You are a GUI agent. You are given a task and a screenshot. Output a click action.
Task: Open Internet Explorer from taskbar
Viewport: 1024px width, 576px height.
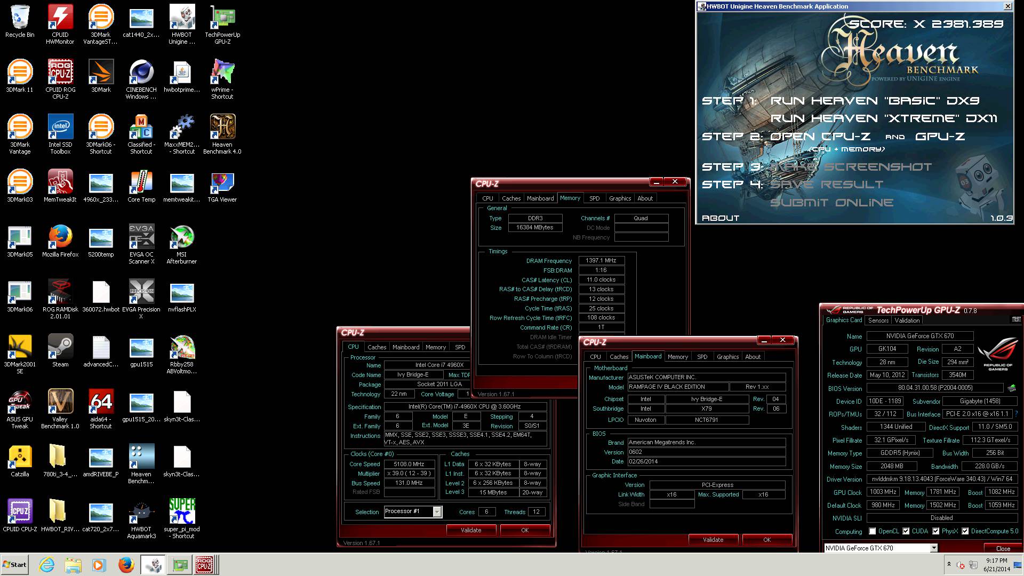click(x=47, y=565)
